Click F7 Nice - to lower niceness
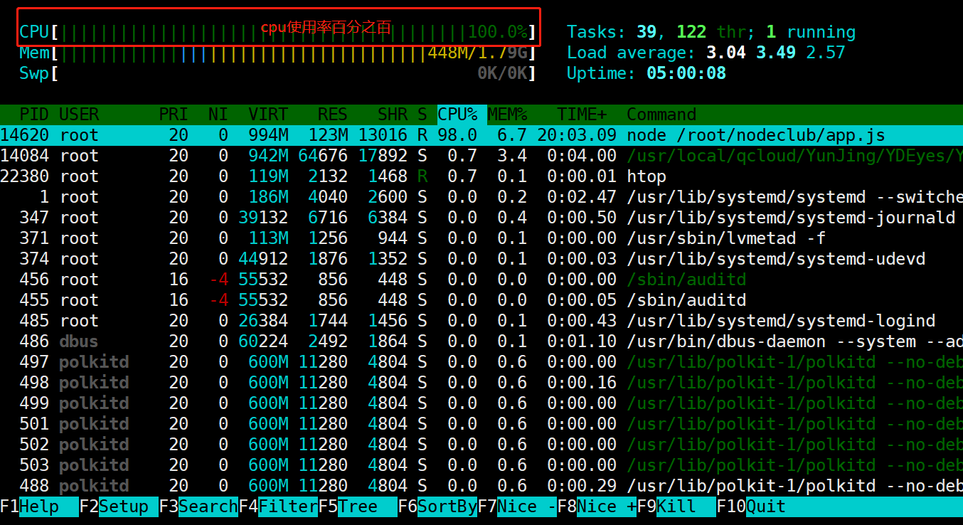Viewport: 963px width, 525px height. pos(517,507)
